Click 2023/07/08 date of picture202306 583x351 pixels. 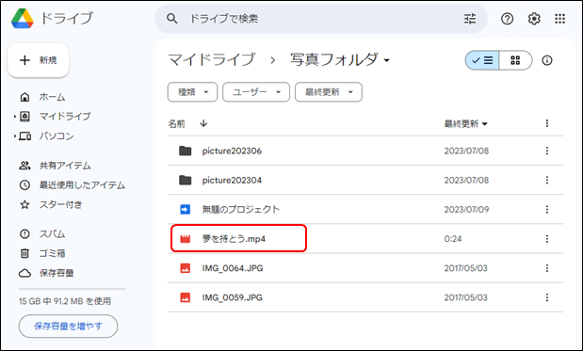(466, 151)
